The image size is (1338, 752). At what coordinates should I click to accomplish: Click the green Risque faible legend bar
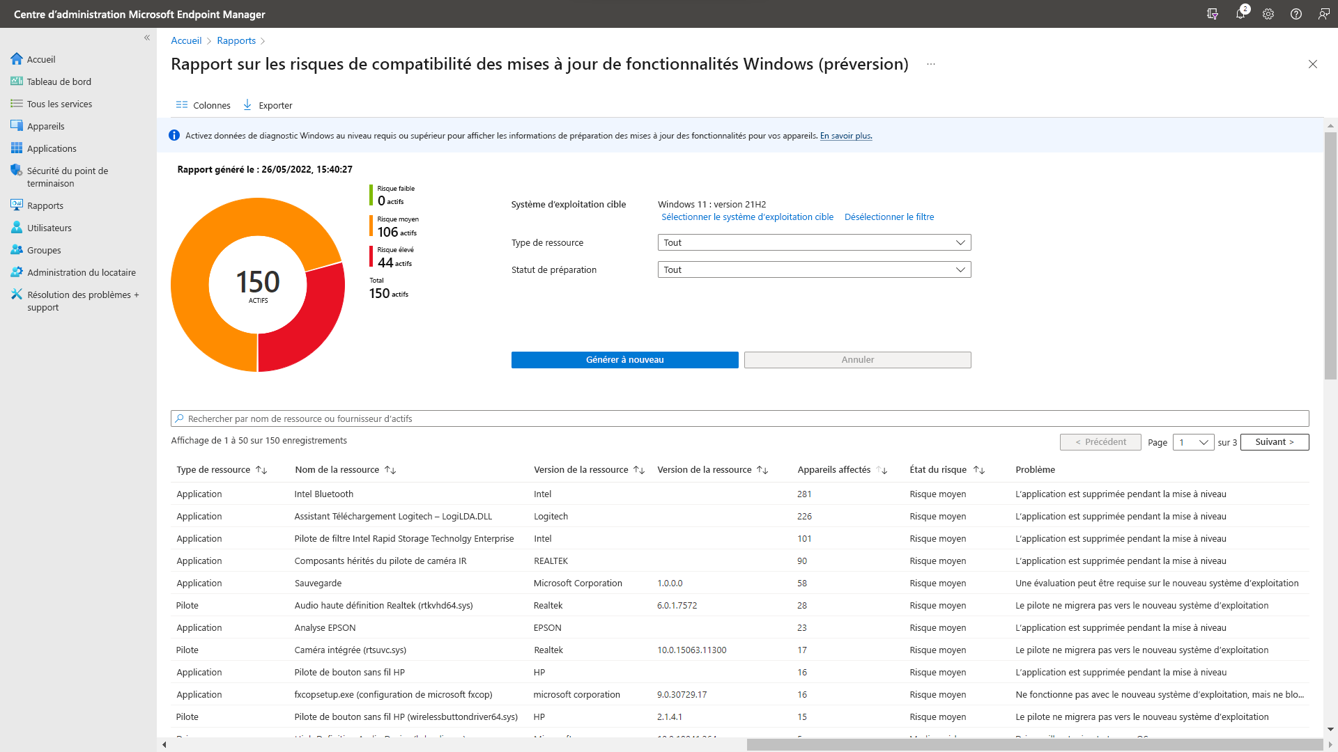tap(371, 195)
